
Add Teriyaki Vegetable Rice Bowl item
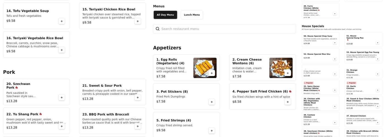62,50
